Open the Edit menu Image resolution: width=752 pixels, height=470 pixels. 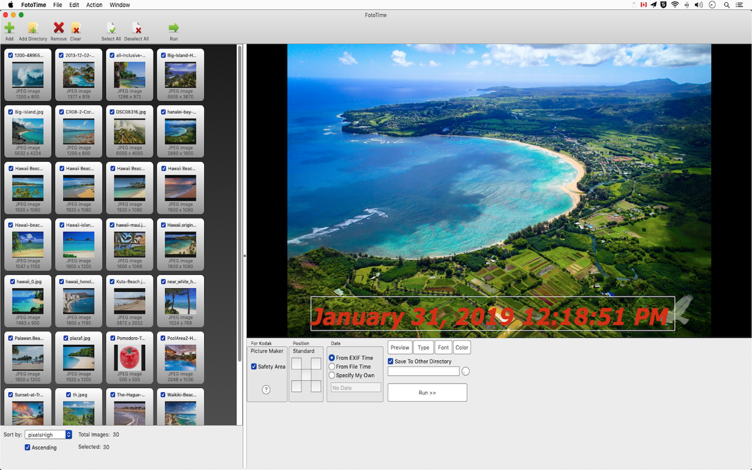tap(74, 5)
